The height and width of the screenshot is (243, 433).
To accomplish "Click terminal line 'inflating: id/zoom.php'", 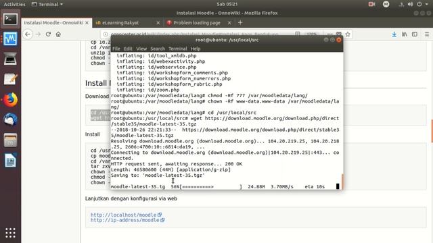I will tap(148, 90).
